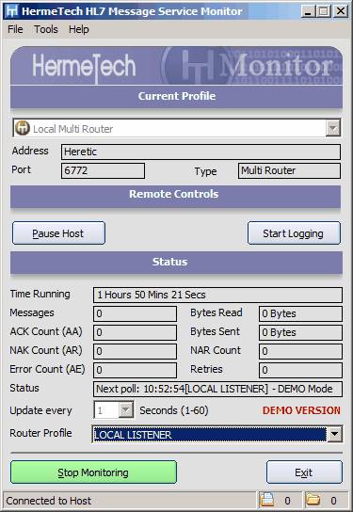The image size is (353, 512).
Task: Click the HermeTech Monitor banner logo
Action: (176, 66)
